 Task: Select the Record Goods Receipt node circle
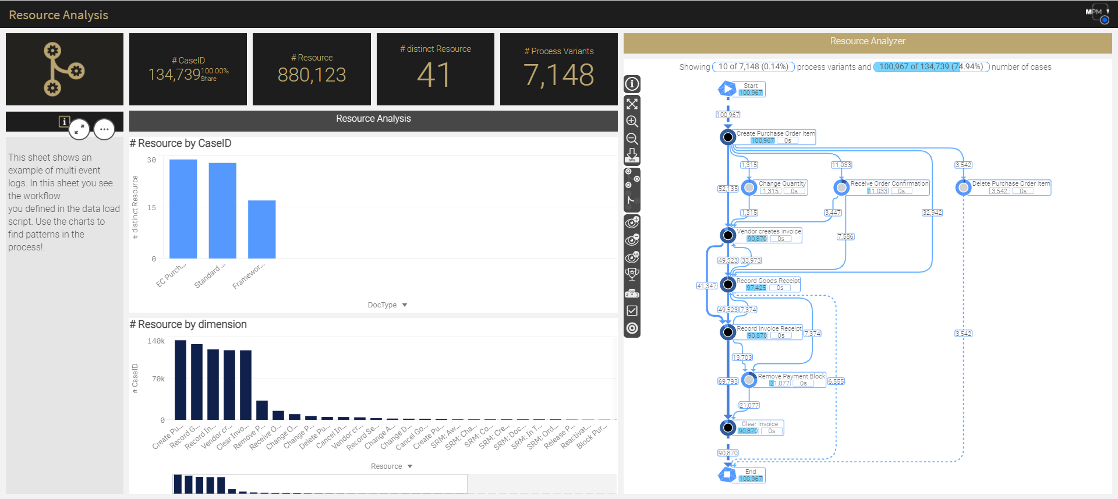click(x=728, y=284)
